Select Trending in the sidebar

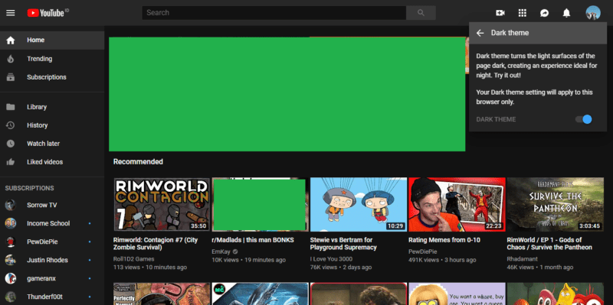[52, 59]
